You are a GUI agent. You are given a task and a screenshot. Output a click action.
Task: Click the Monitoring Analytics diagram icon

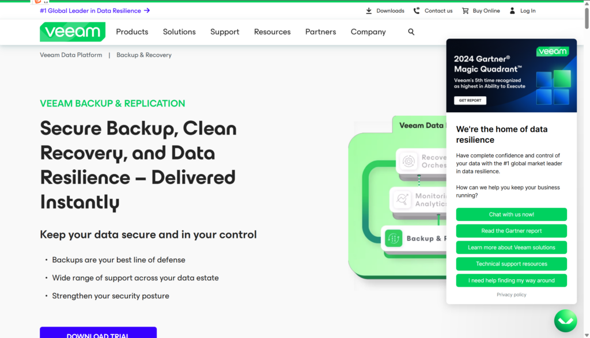click(402, 200)
